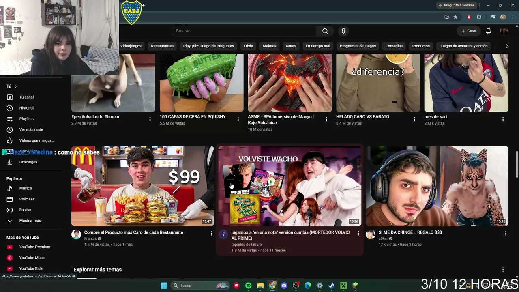Click the Crear button
The width and height of the screenshot is (519, 292).
pos(469,31)
